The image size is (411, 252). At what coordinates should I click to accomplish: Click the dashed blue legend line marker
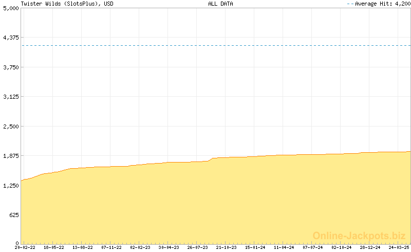pos(350,4)
